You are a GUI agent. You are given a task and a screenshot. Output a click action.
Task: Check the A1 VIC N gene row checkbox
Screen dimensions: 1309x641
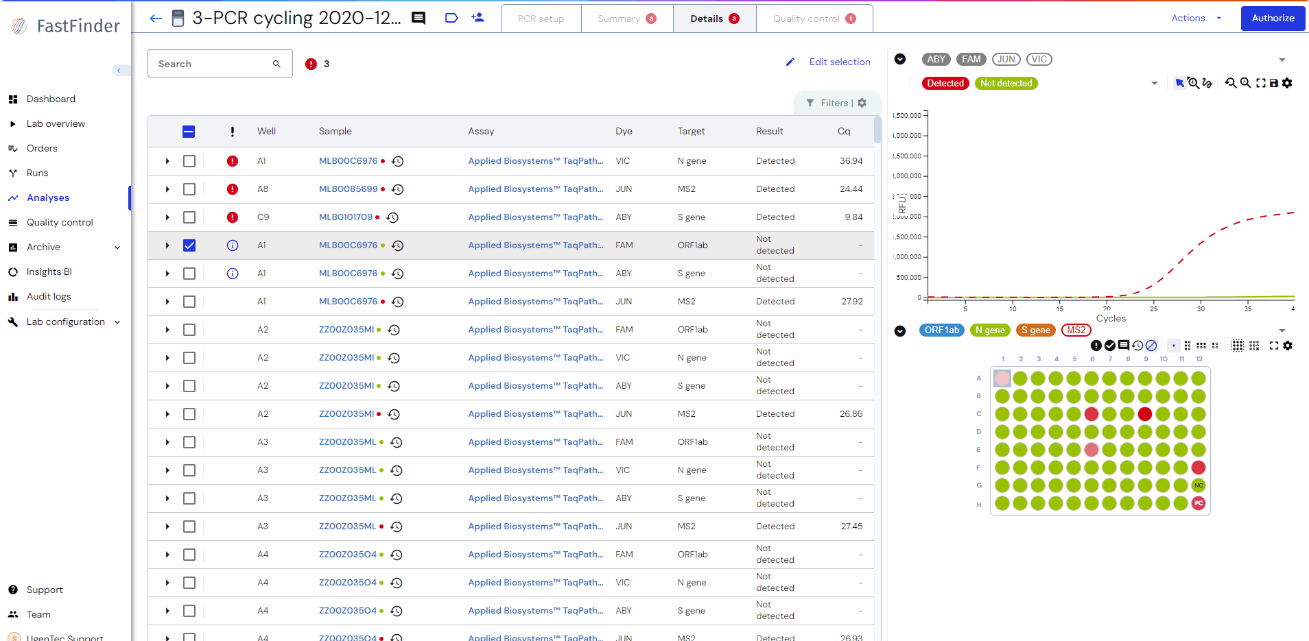pos(189,161)
